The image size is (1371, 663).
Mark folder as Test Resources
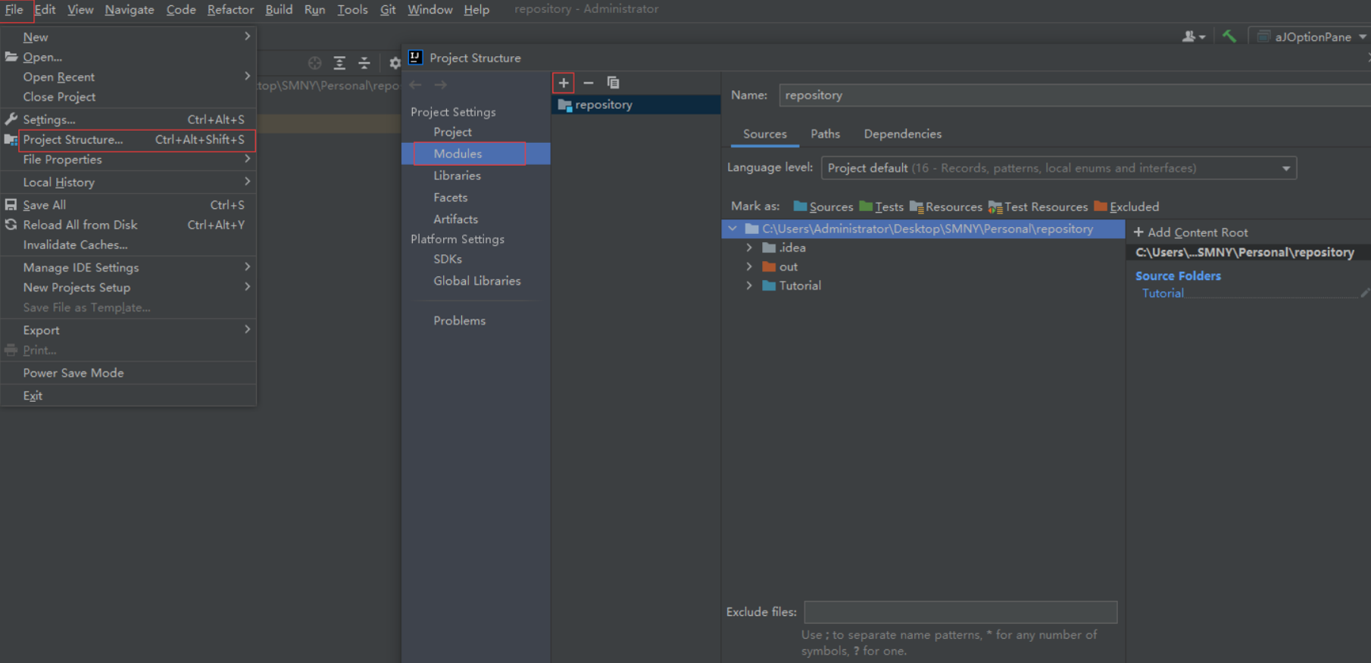click(1038, 207)
